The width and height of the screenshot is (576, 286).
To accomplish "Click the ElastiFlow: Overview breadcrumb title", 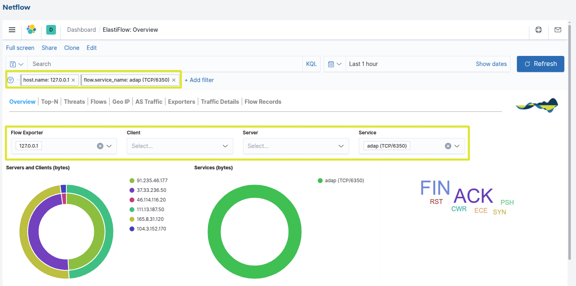I will tap(130, 30).
